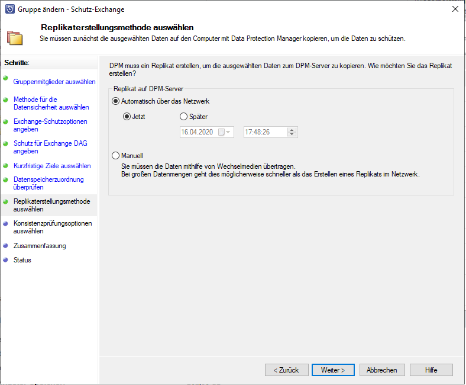Open 'Exchange-Schutzoptionen angeben' step
Screen dimensions: 466x385
50,126
